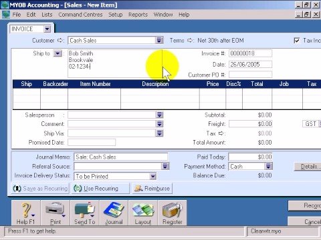Click the Date field showing 26/06/2005
This screenshot has width=321, height=240.
(x=250, y=65)
